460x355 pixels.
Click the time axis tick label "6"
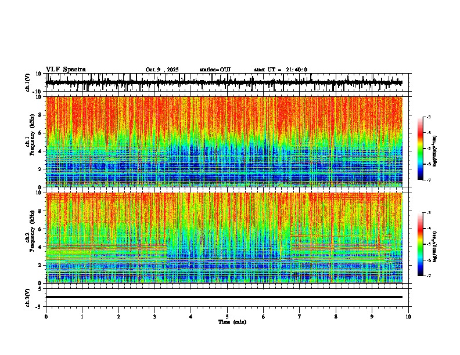click(x=263, y=317)
